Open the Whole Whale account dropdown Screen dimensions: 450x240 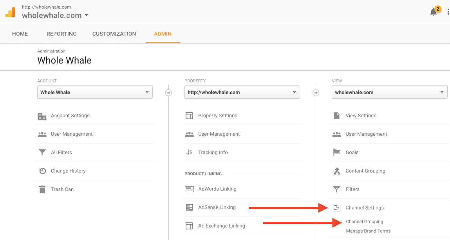click(x=95, y=92)
